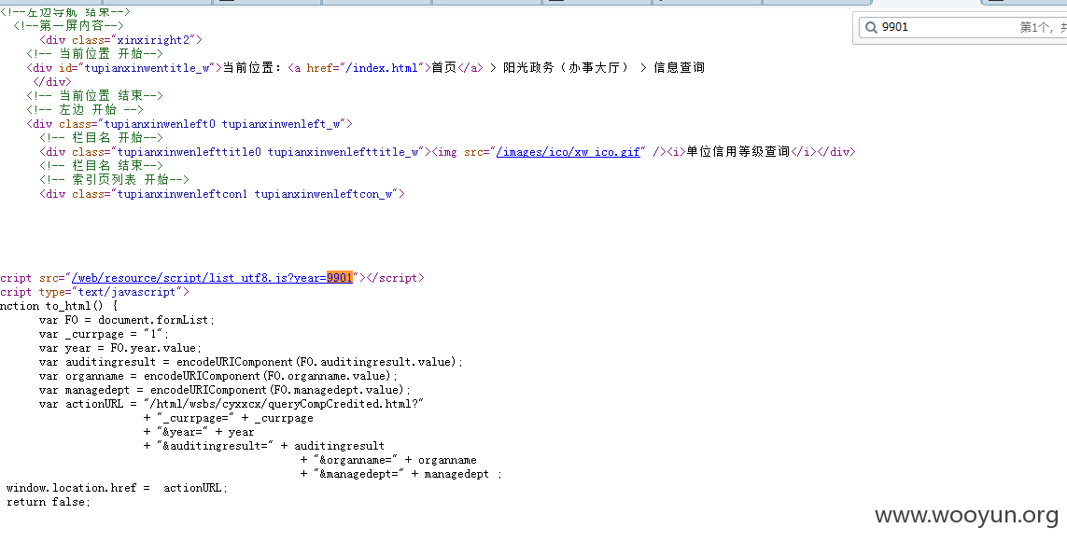The width and height of the screenshot is (1067, 542).
Task: Click the comment 栏目名 开始
Action: coord(102,137)
